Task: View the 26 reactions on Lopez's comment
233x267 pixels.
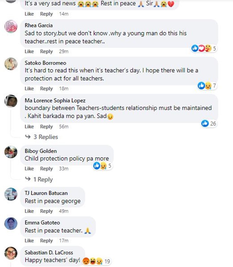Action: coord(209,124)
